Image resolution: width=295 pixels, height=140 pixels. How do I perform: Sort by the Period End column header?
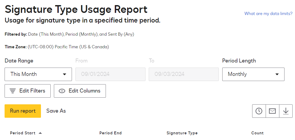click(x=110, y=133)
